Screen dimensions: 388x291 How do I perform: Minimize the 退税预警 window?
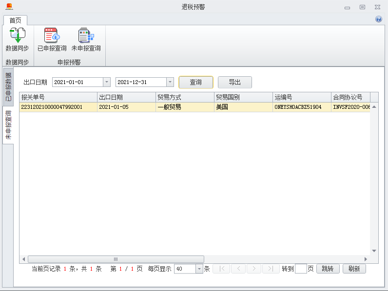point(347,7)
